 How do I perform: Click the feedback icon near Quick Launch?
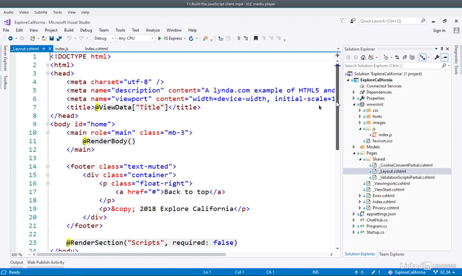(353, 21)
